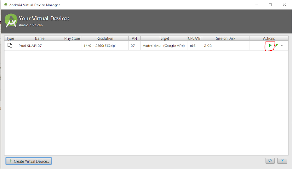The image size is (292, 169).
Task: Click the title bar Android icon
Action: [x=6, y=5]
